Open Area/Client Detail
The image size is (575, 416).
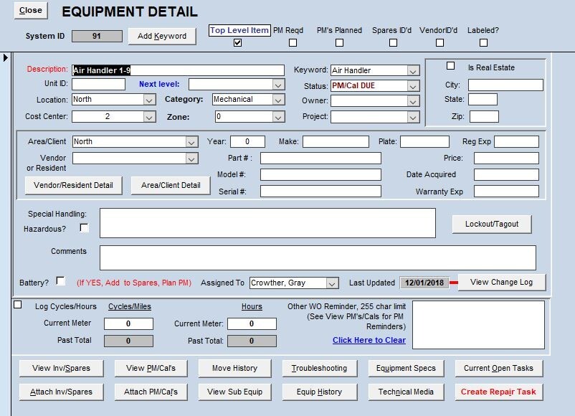click(x=171, y=185)
